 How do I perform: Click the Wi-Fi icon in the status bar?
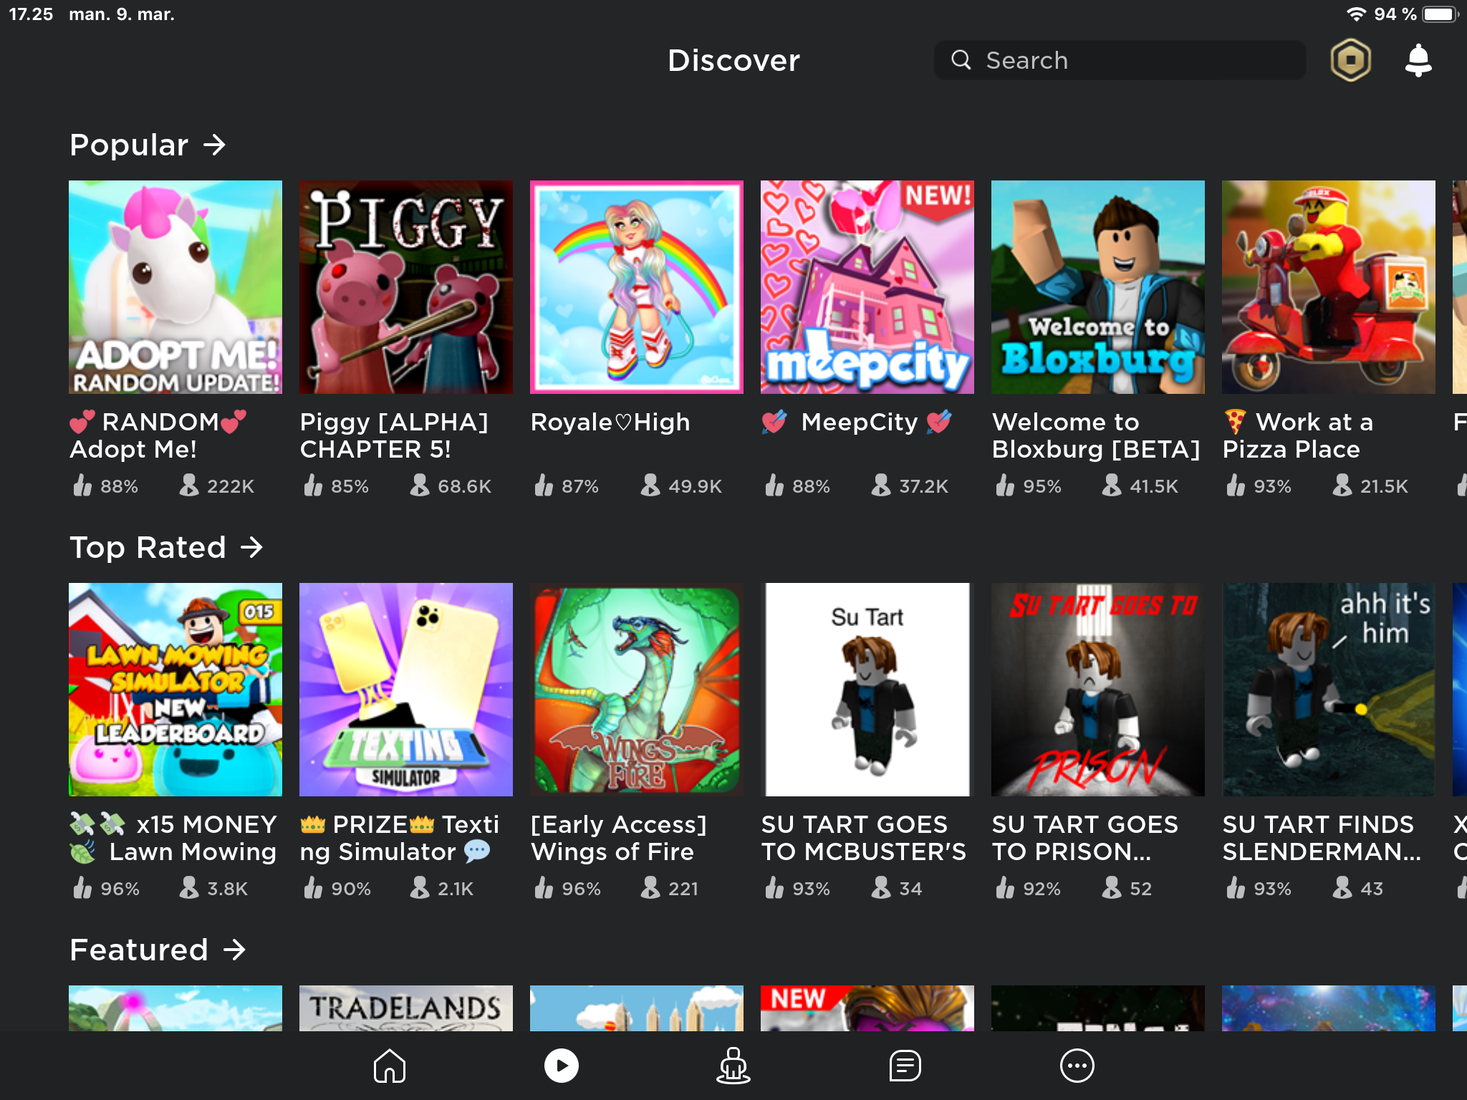1356,14
